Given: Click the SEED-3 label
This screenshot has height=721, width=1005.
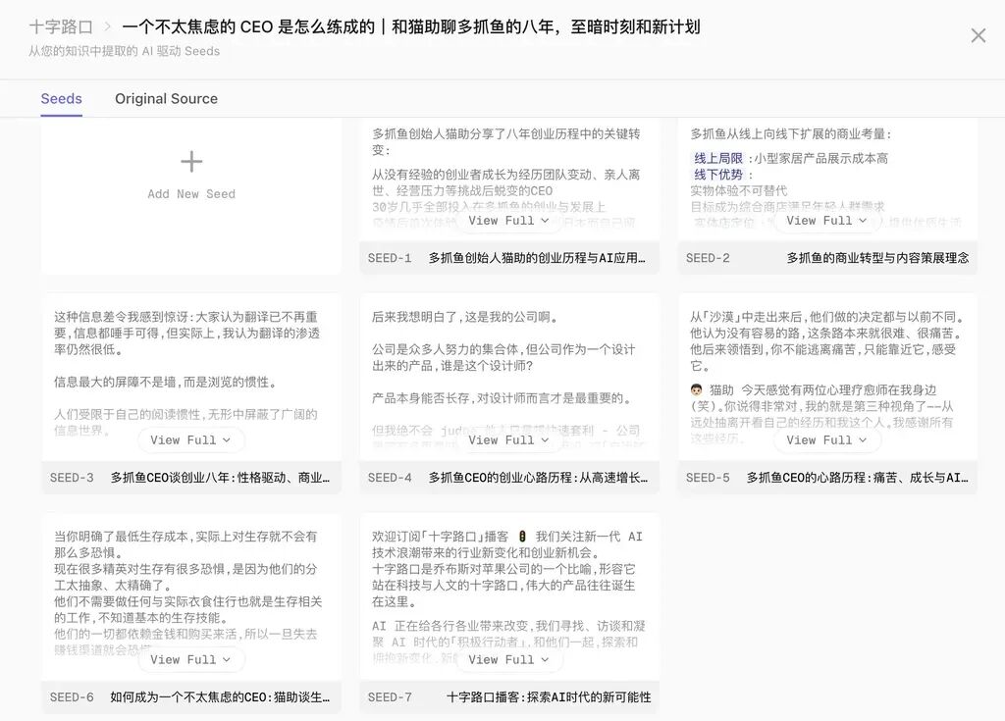Looking at the screenshot, I should tap(72, 478).
